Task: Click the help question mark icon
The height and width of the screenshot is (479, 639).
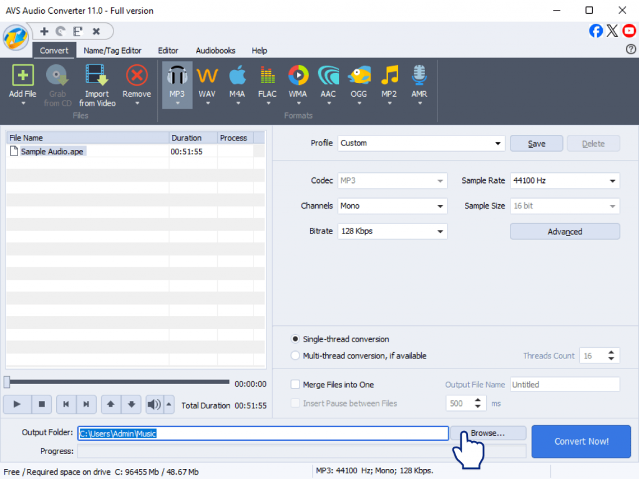Action: pos(630,49)
